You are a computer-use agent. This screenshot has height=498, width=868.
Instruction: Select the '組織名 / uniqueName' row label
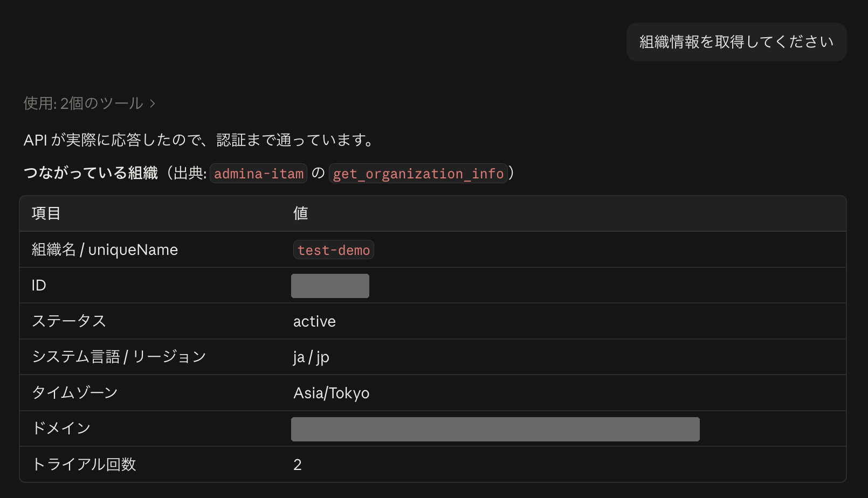click(x=105, y=250)
